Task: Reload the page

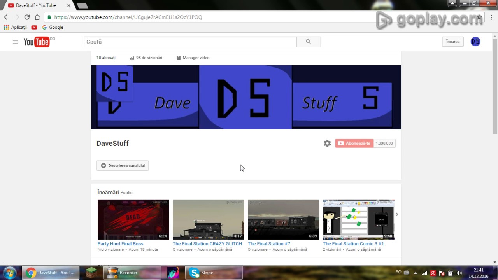Action: pyautogui.click(x=27, y=17)
